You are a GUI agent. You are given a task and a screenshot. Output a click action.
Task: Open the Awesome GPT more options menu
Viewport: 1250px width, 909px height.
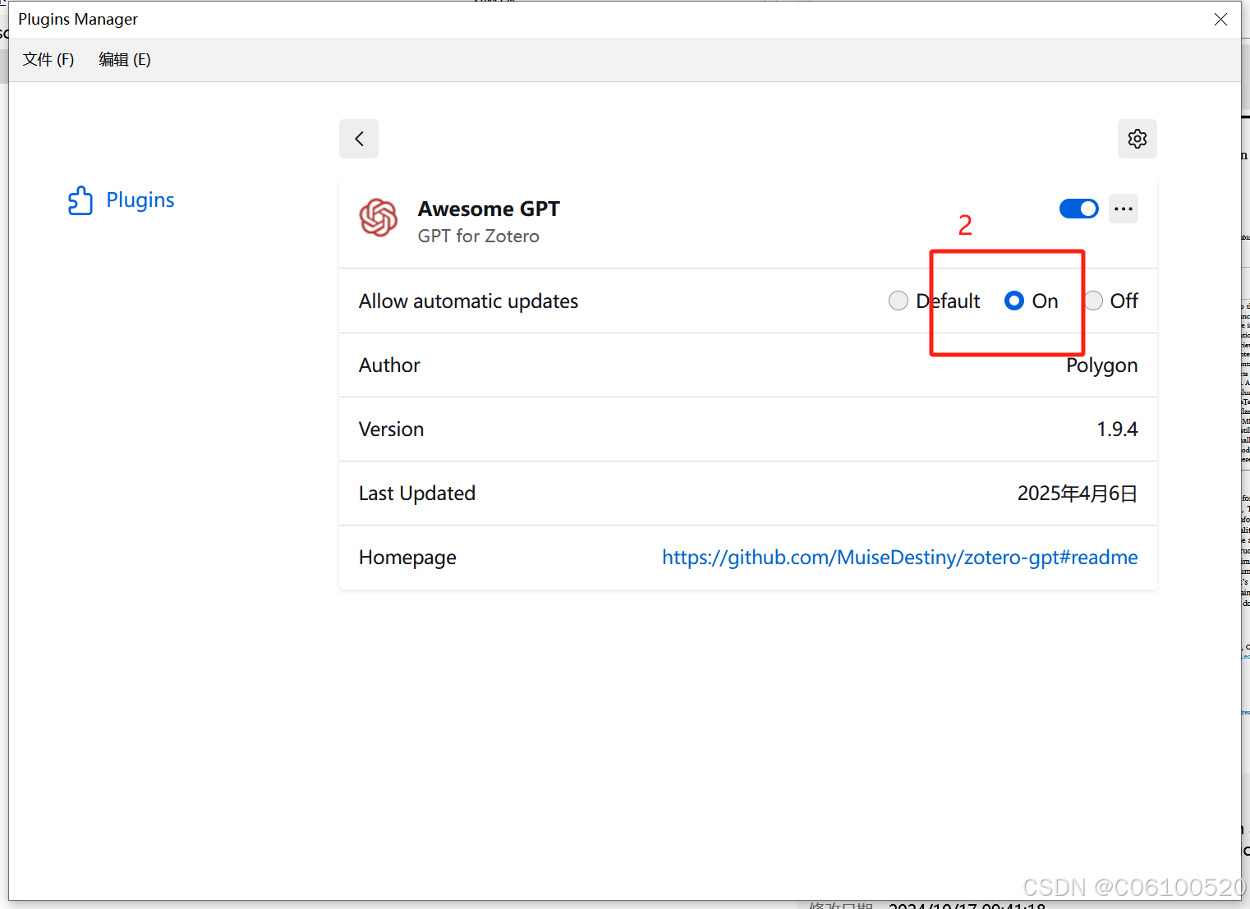pos(1124,209)
